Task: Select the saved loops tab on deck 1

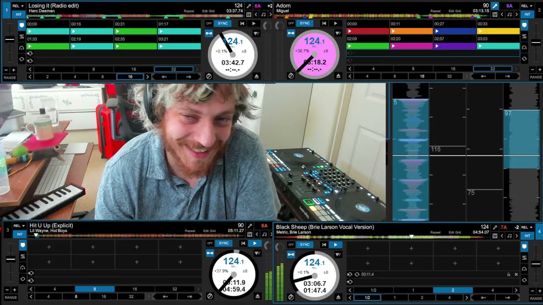Action: pyautogui.click(x=22, y=36)
